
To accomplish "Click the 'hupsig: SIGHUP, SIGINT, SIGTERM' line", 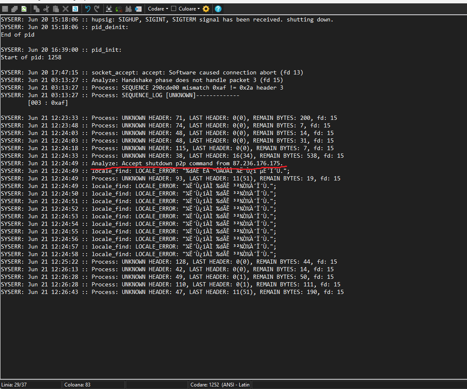I will click(167, 19).
